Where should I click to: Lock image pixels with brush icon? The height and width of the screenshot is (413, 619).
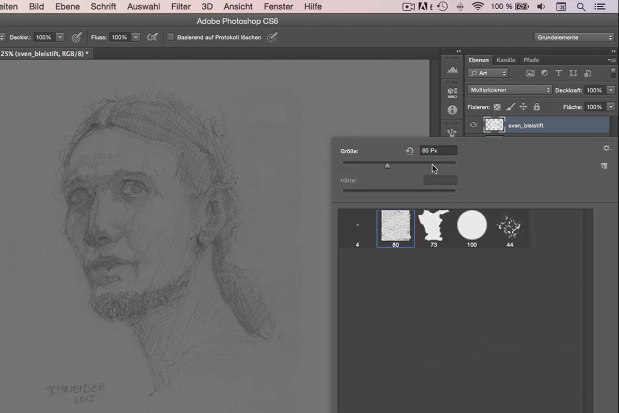[x=510, y=107]
